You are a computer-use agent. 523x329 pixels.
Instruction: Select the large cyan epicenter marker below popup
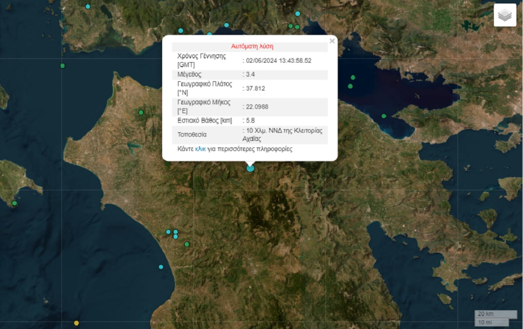(250, 168)
